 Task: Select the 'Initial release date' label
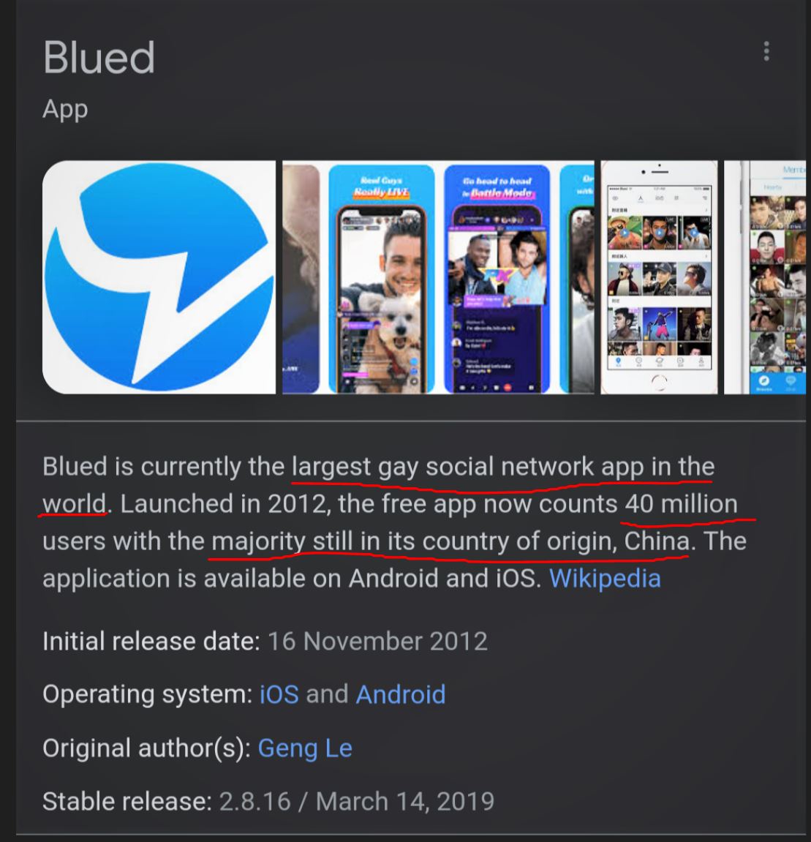(x=151, y=641)
